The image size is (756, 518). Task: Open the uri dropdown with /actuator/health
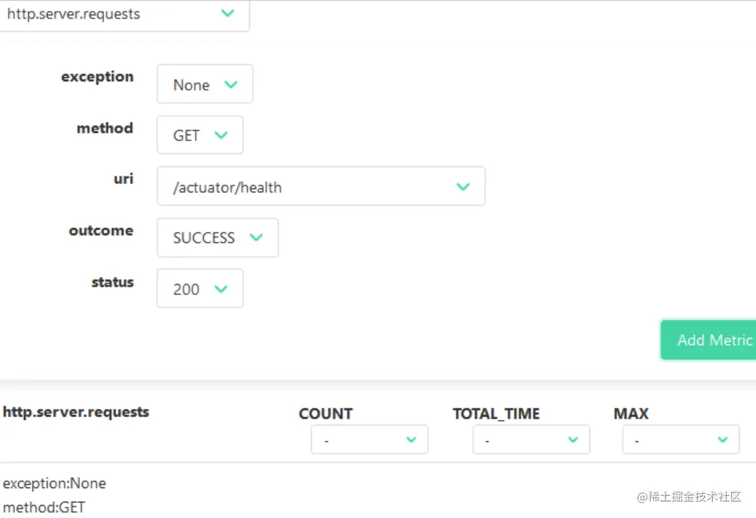[x=320, y=187]
